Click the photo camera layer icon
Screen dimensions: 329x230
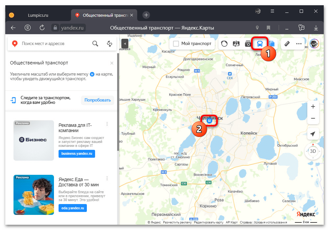click(x=248, y=44)
